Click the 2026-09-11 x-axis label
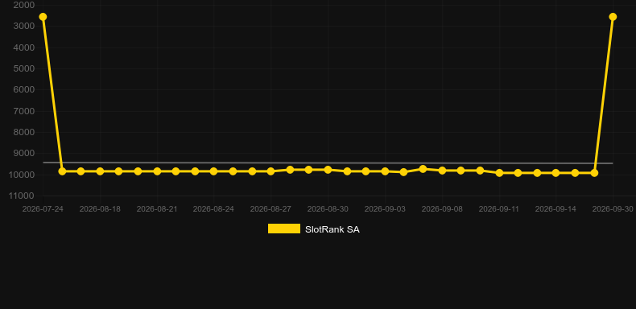 499,209
